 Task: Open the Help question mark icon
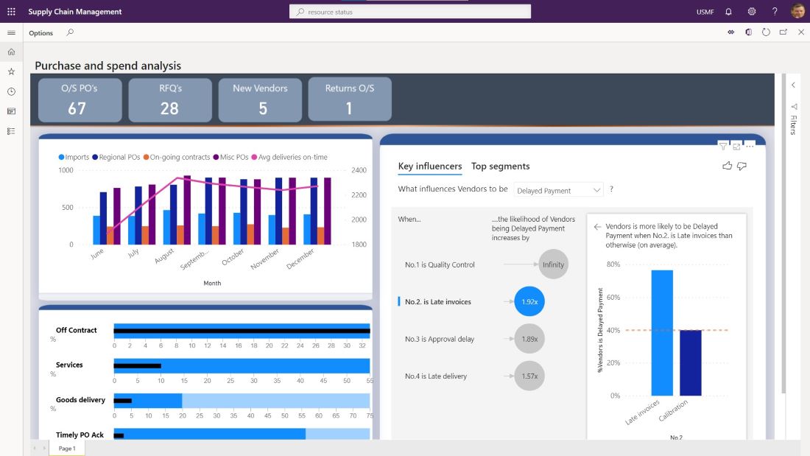[x=775, y=11]
